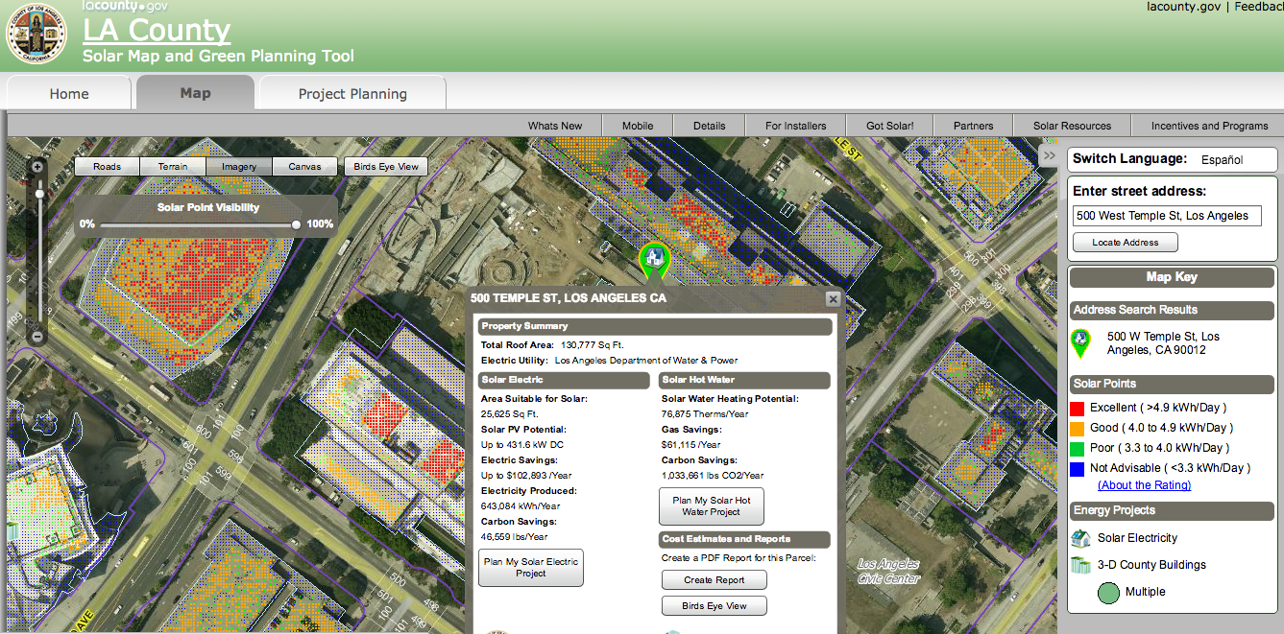Click the 3-D County Buildings icon
1284x634 pixels.
click(1081, 565)
